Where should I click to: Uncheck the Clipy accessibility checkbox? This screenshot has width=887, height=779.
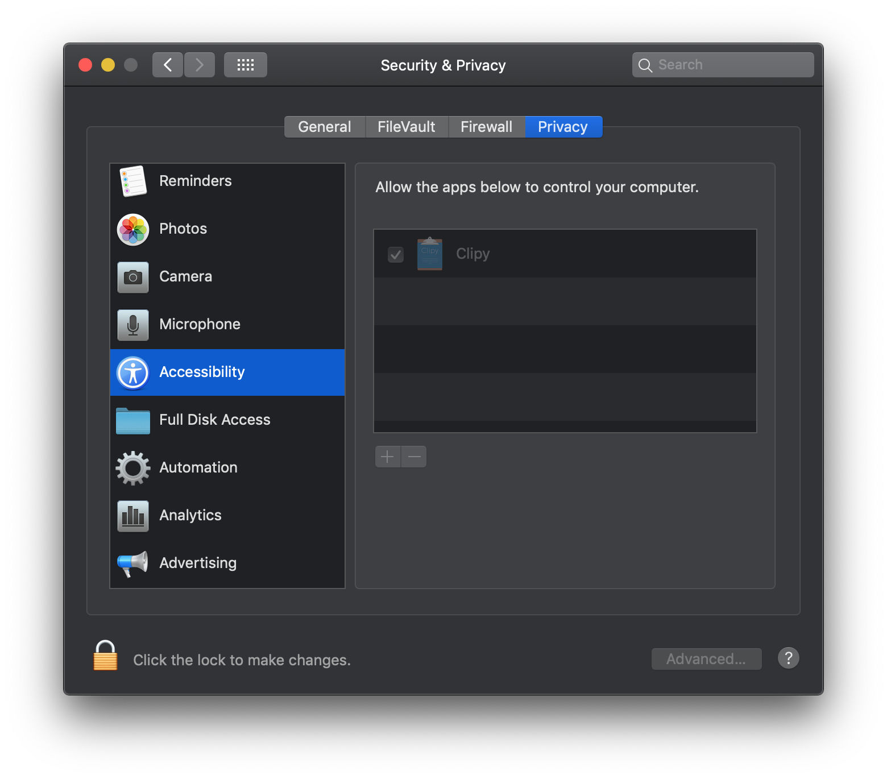pos(396,255)
